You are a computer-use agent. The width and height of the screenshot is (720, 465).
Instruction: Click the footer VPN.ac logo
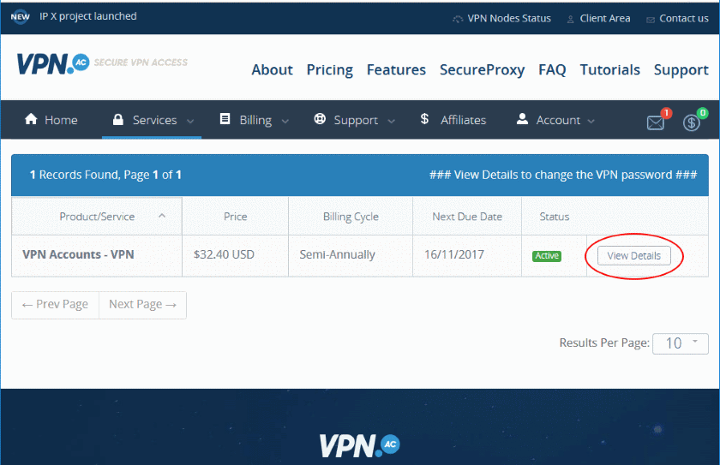(359, 446)
